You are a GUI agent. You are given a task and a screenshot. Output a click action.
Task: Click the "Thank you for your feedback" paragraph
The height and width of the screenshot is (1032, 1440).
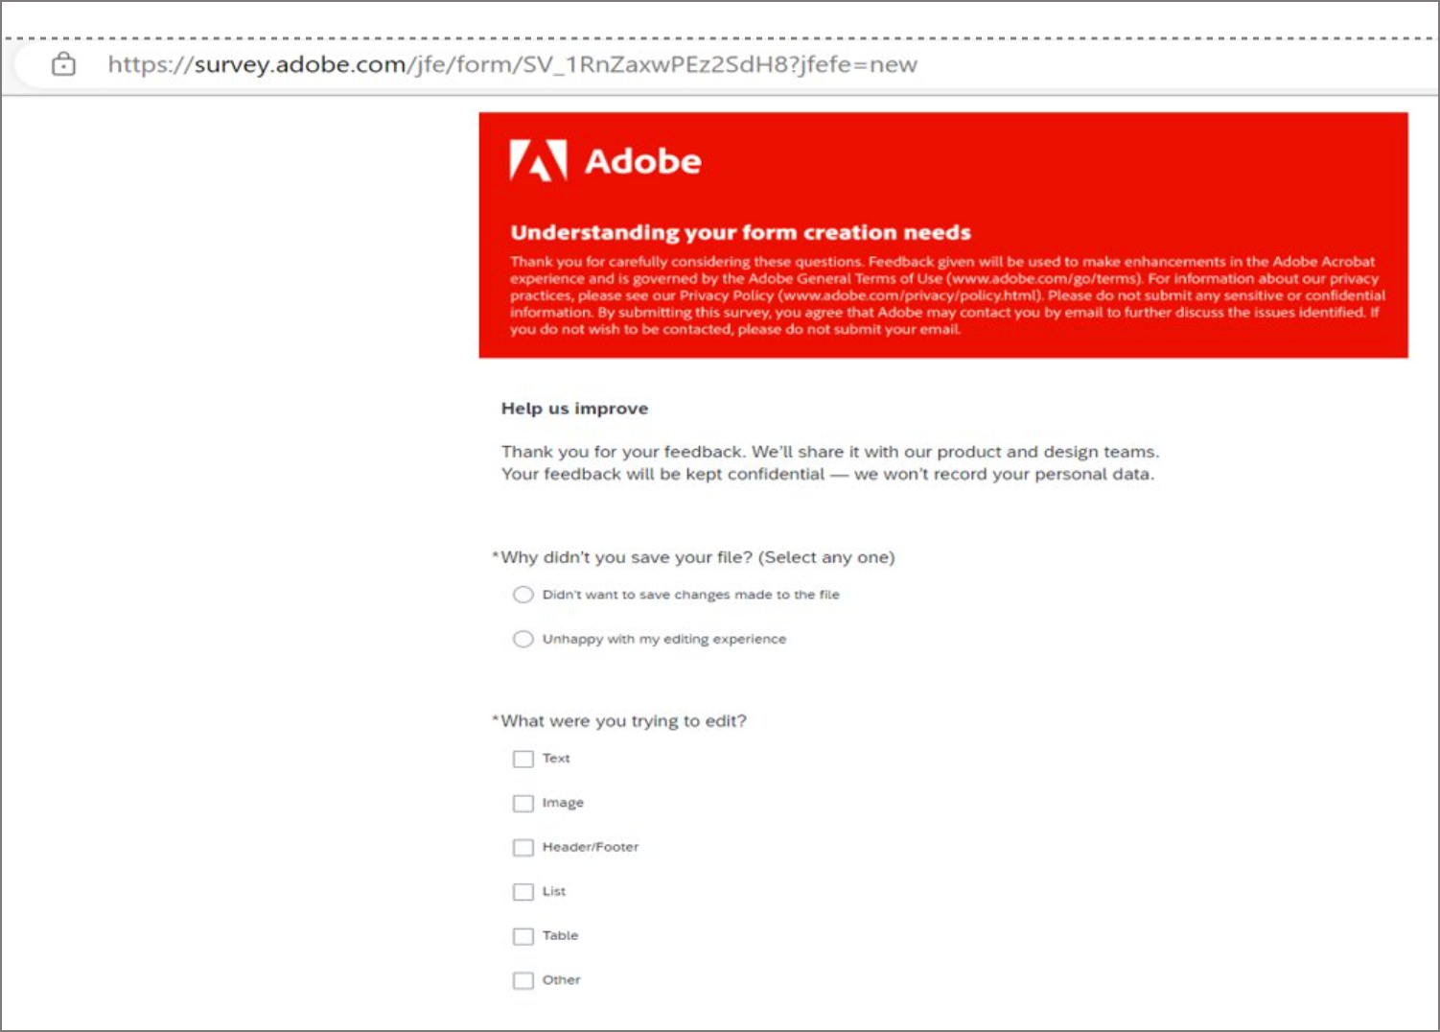829,462
